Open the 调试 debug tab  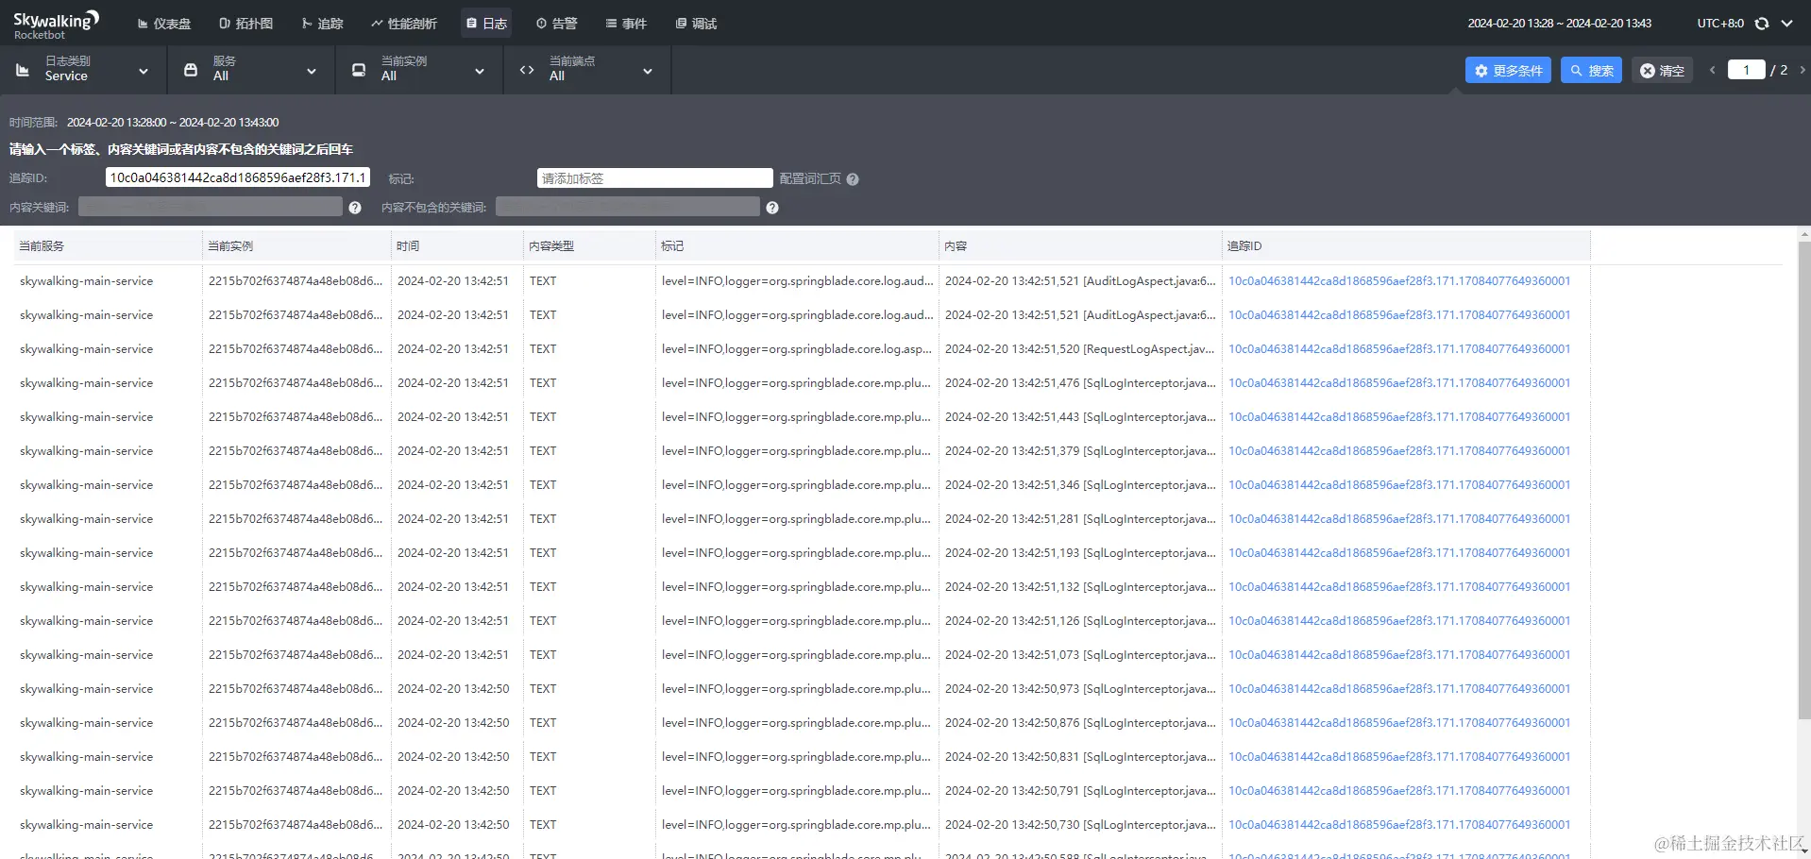pyautogui.click(x=696, y=24)
